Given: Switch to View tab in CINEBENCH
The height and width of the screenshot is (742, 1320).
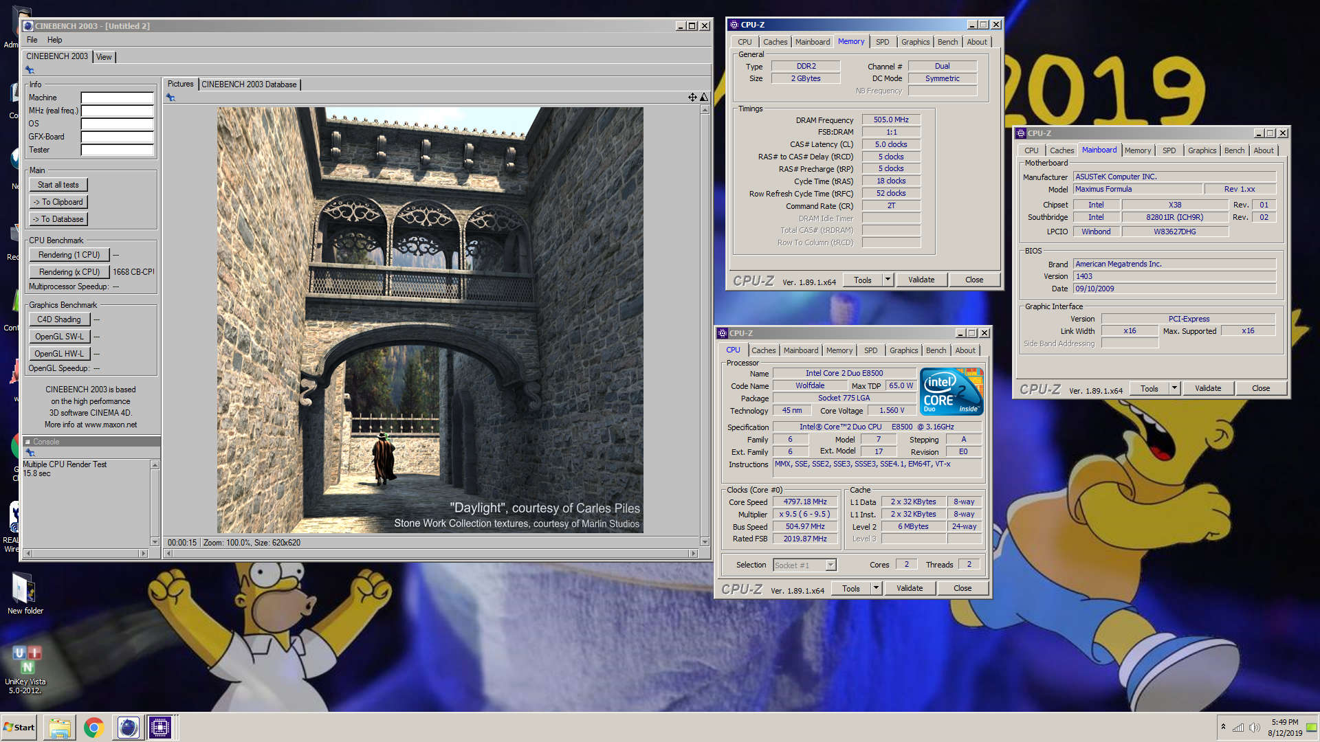Looking at the screenshot, I should [104, 57].
